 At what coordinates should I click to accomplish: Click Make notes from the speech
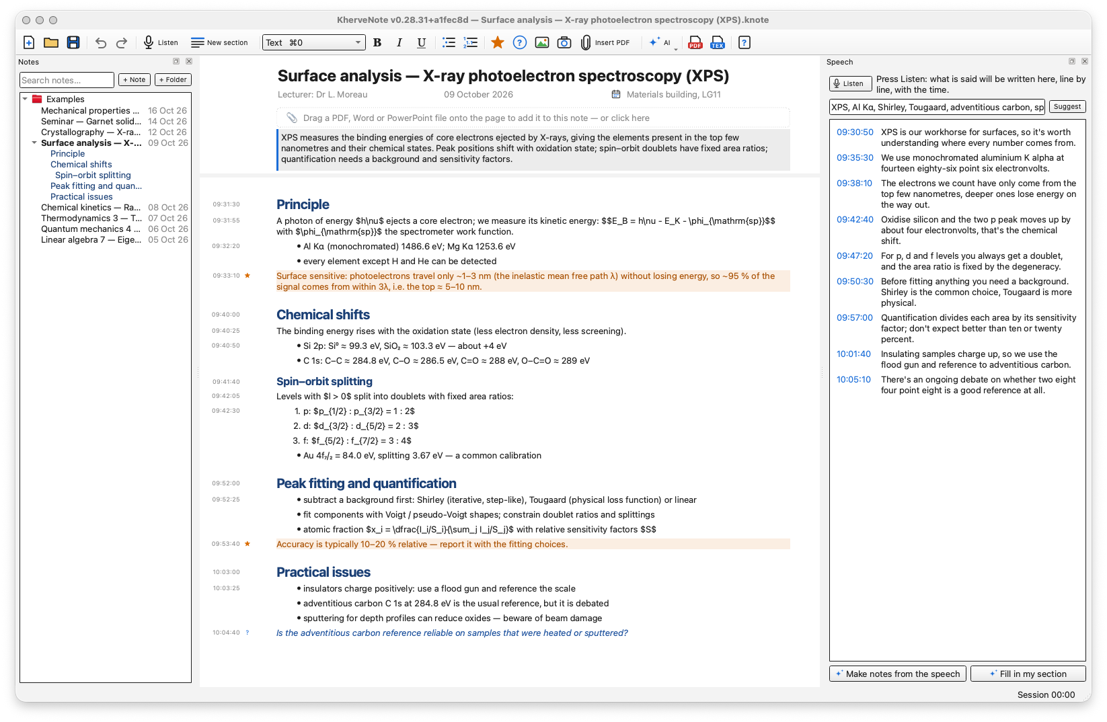tap(898, 674)
